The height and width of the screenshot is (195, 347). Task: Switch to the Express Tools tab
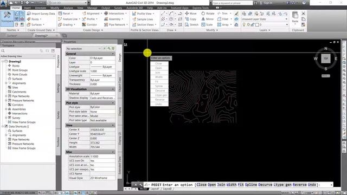pos(201,8)
